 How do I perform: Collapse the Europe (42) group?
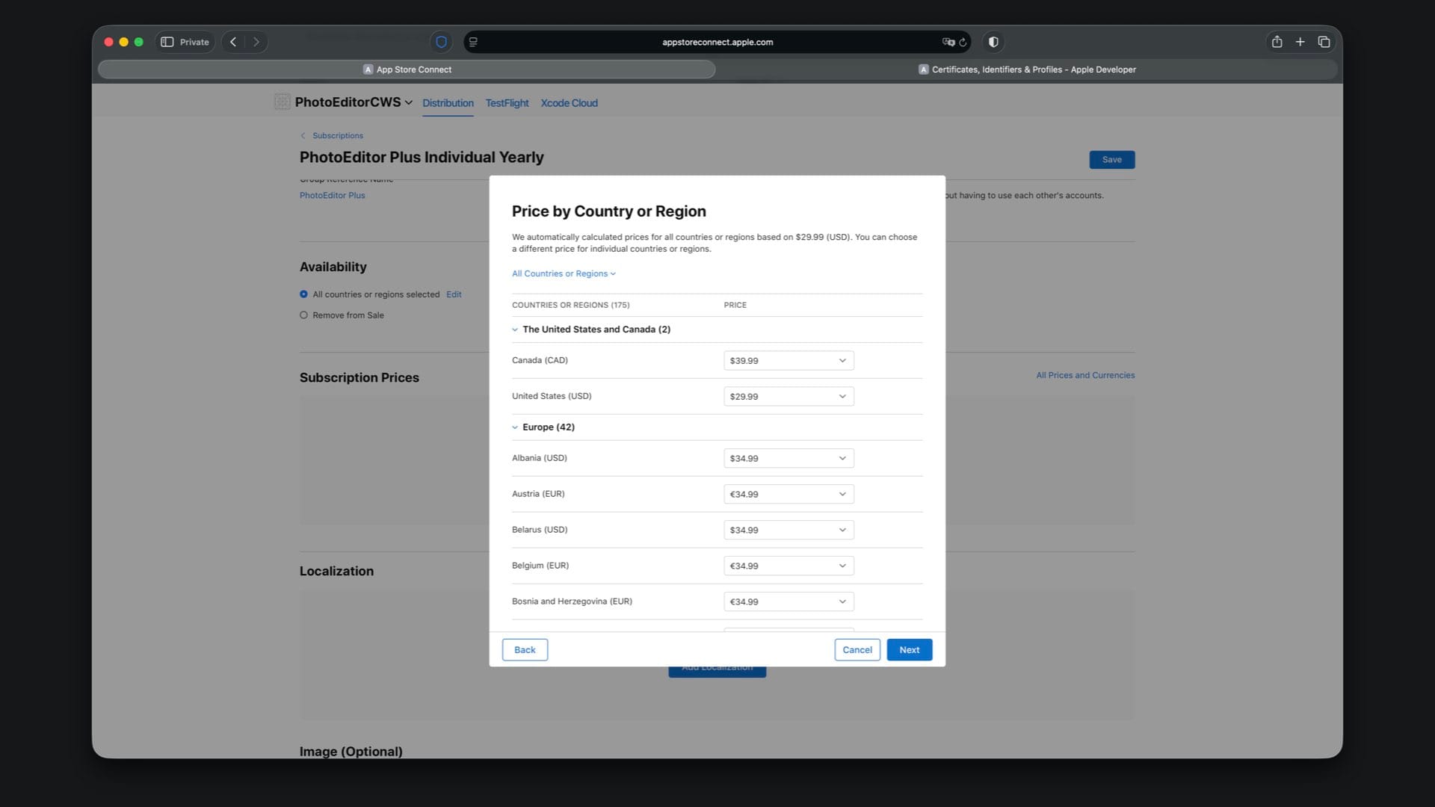point(515,427)
